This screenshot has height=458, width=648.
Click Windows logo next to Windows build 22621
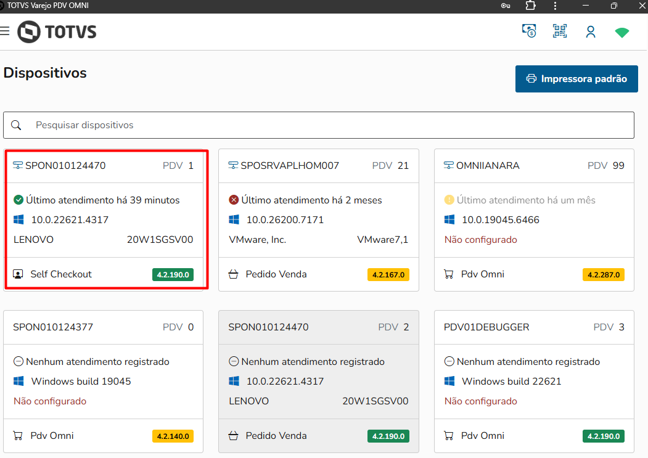449,381
